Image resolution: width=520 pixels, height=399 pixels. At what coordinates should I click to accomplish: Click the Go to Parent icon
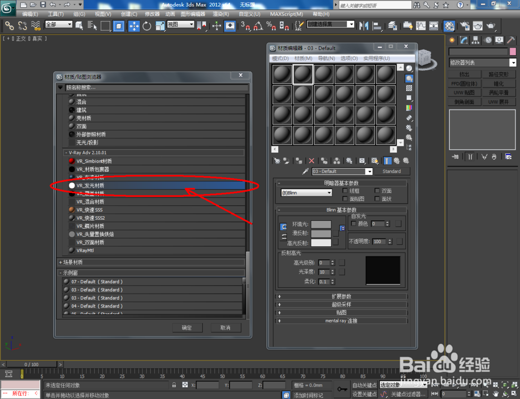(397, 161)
